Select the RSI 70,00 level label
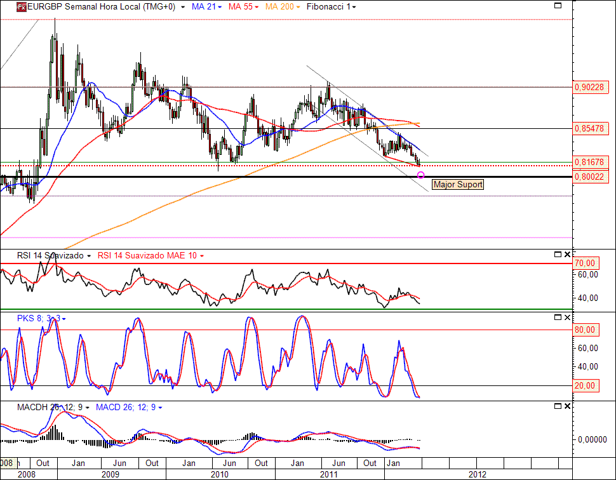 coord(586,263)
